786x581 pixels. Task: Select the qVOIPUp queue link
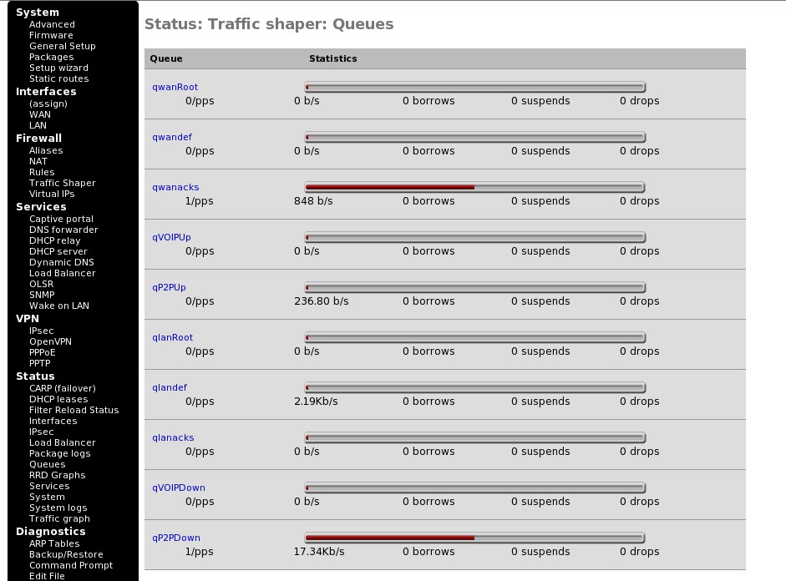click(x=171, y=237)
